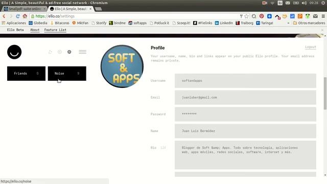Open the Es keyboard layout indicator
The height and width of the screenshot is (184, 327).
click(x=280, y=3)
